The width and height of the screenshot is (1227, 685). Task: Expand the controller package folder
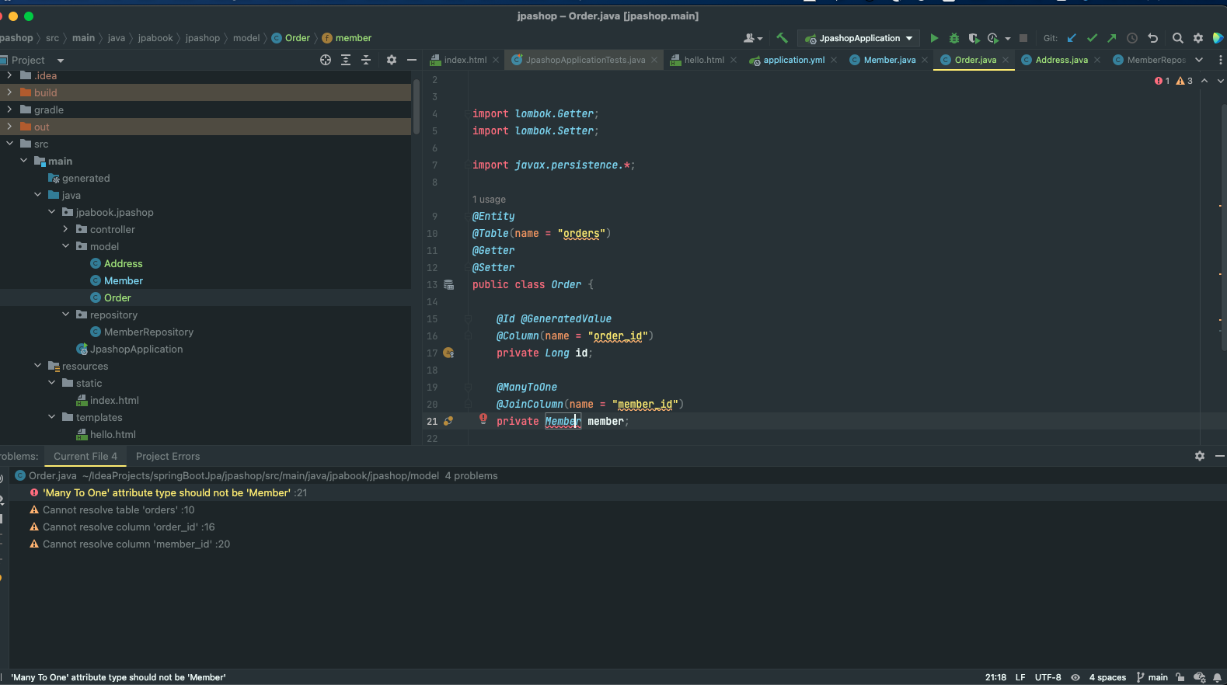pyautogui.click(x=65, y=229)
